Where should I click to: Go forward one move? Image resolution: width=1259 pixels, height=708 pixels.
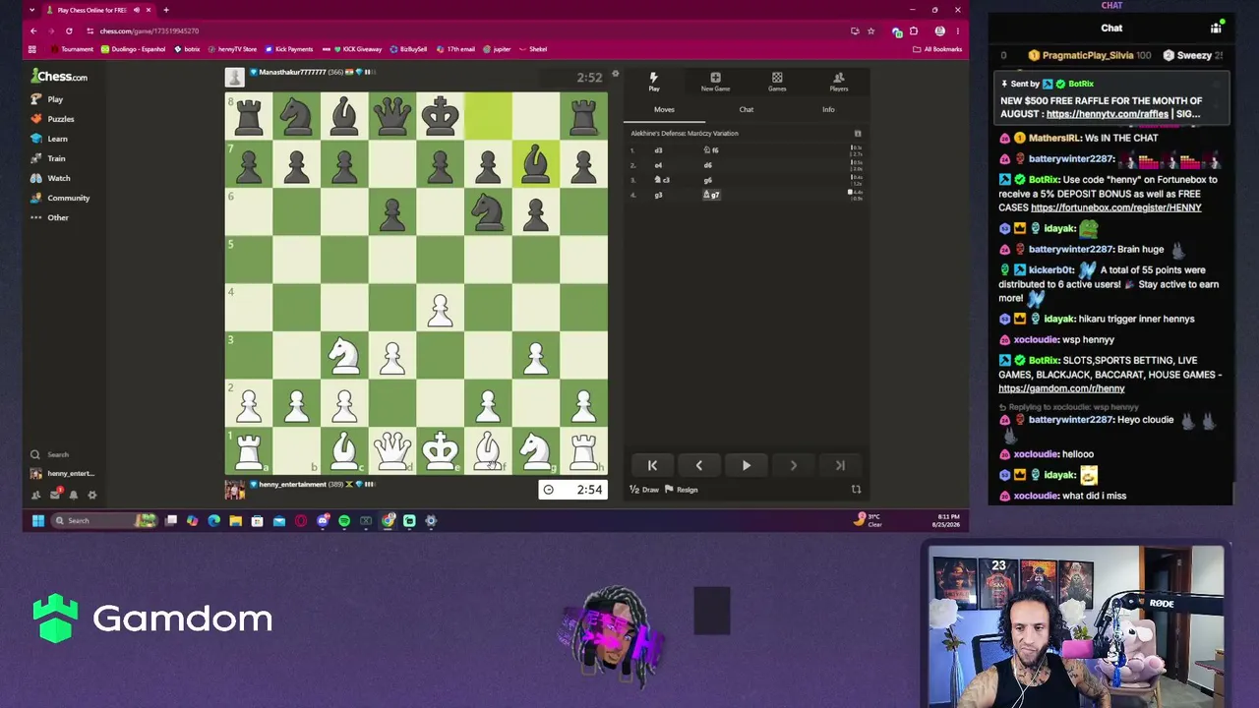click(793, 465)
